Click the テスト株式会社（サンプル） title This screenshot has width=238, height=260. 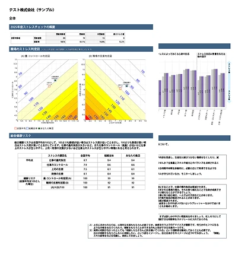pyautogui.click(x=31, y=9)
